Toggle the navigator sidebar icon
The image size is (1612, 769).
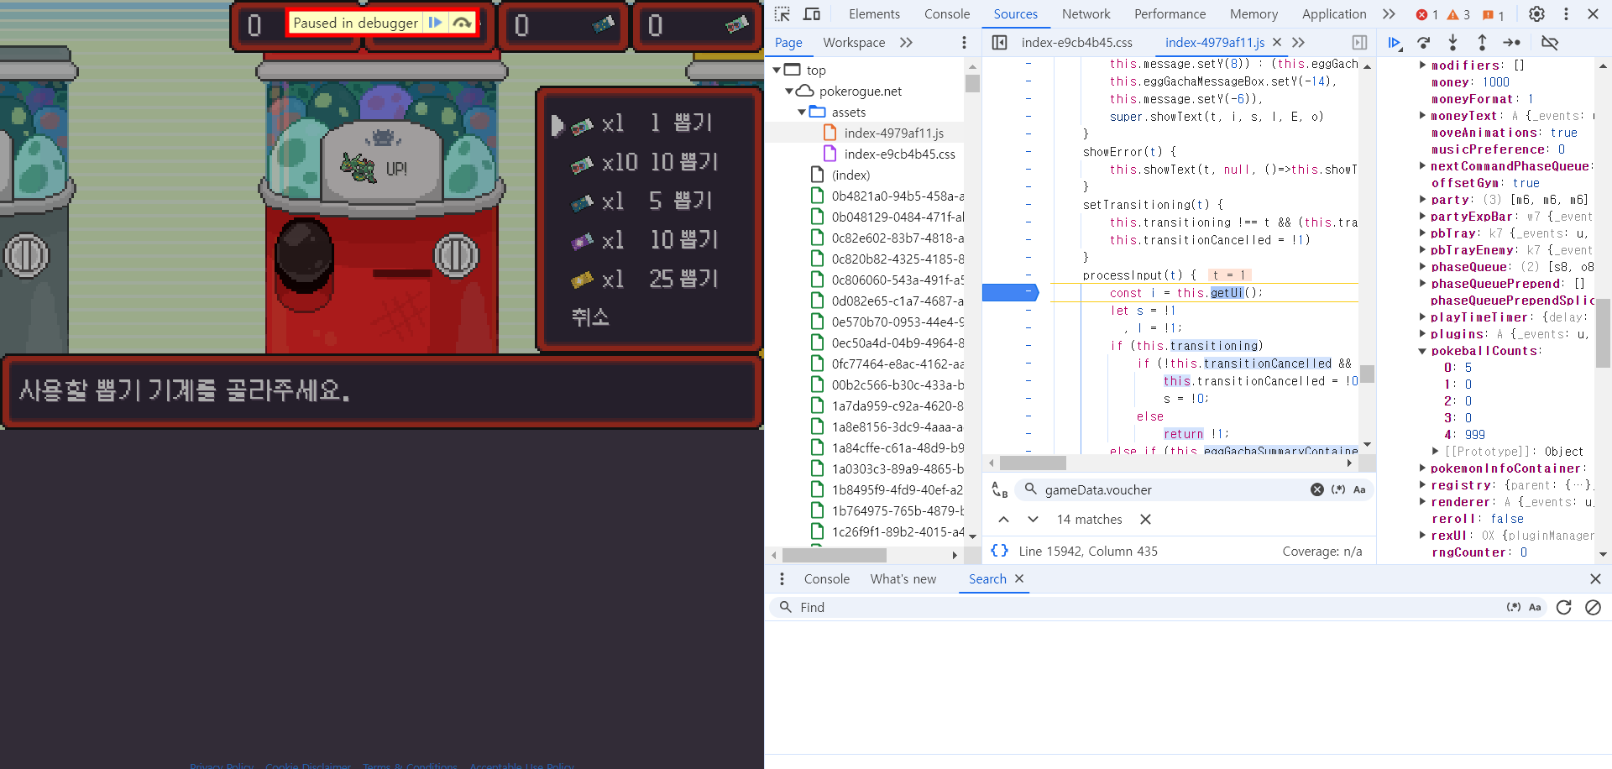pos(999,43)
